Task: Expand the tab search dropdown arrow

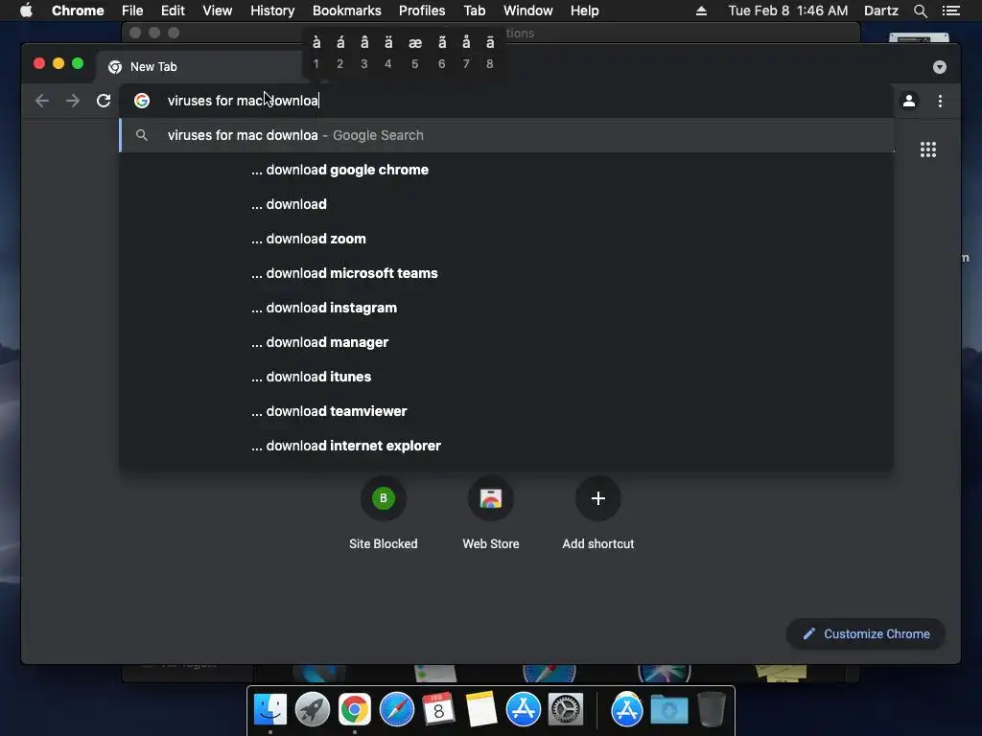Action: (x=940, y=67)
